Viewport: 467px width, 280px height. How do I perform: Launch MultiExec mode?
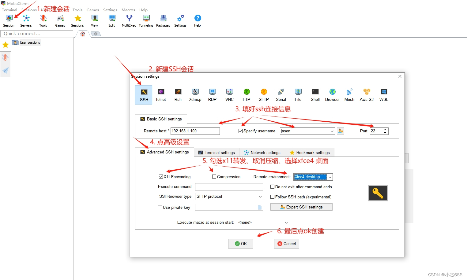click(x=129, y=21)
